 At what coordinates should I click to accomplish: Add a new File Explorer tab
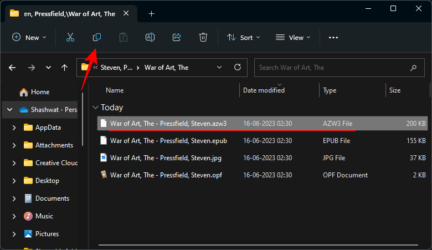coord(151,13)
